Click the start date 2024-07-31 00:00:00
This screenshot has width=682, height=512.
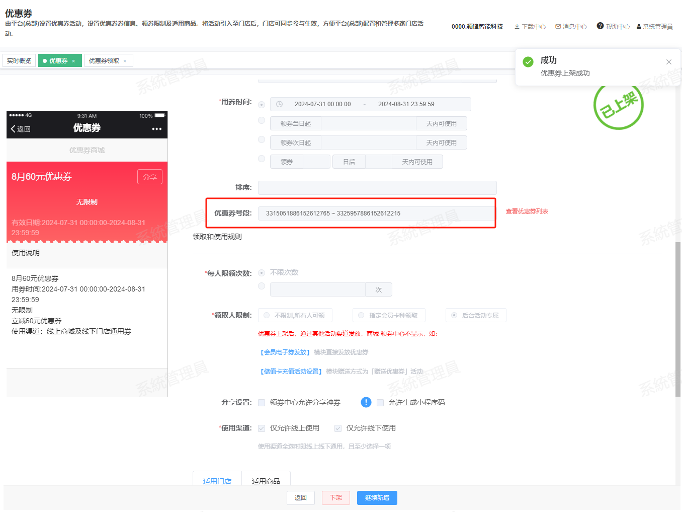pyautogui.click(x=323, y=104)
